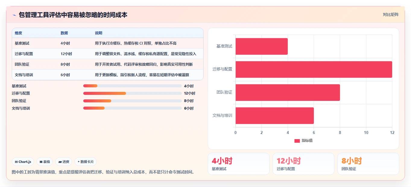Click the 文档与培训 y-axis label in the chart

click(x=222, y=116)
